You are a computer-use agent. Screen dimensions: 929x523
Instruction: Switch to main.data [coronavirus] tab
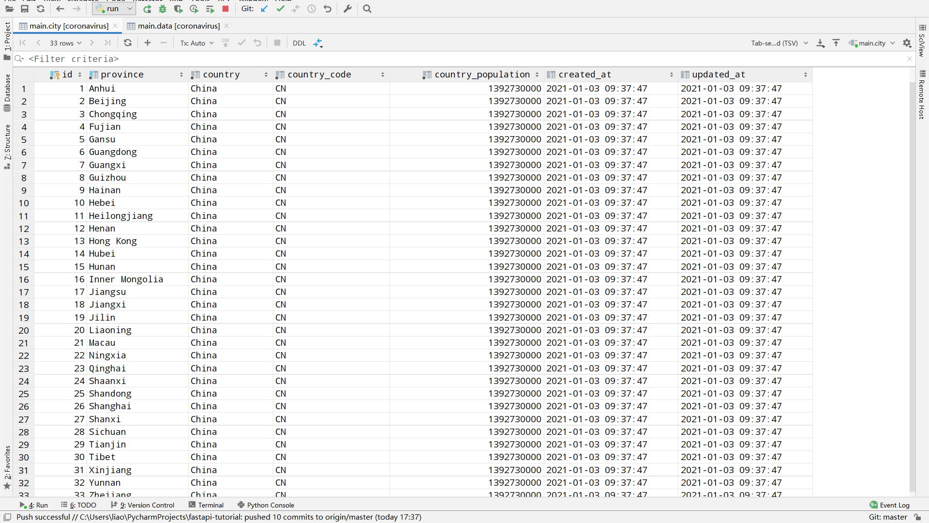tap(179, 26)
